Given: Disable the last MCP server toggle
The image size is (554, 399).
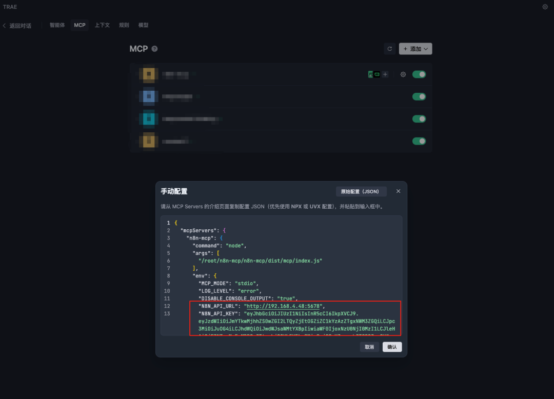Looking at the screenshot, I should coord(419,141).
